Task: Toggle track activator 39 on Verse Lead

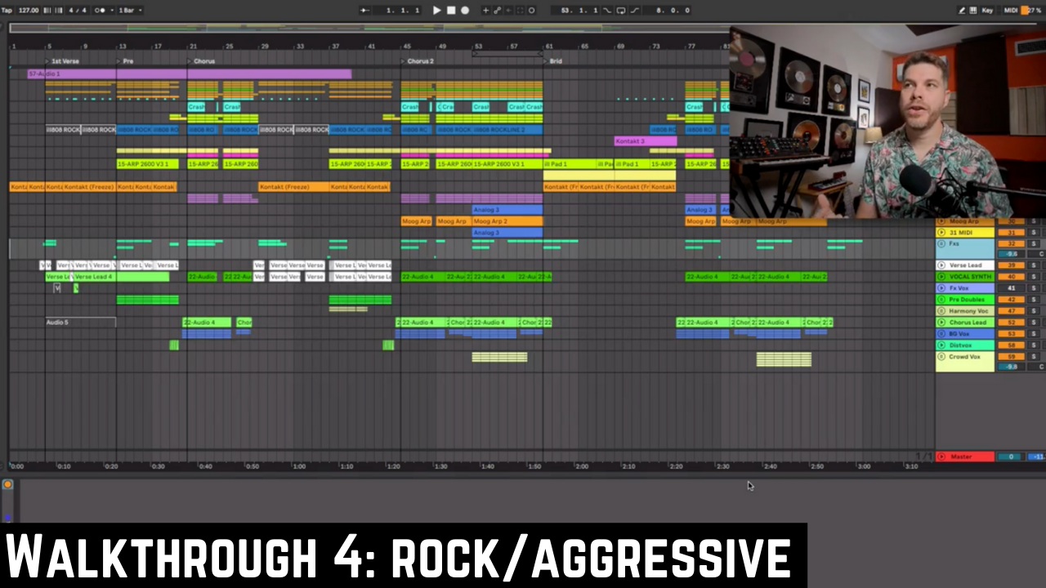Action: pyautogui.click(x=1011, y=265)
